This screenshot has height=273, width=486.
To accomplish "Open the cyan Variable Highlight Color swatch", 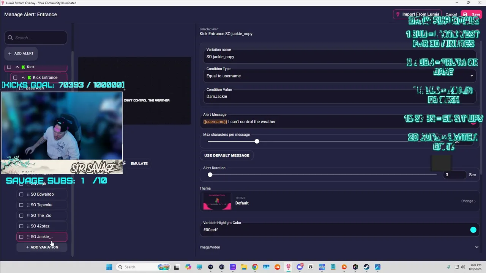I will point(473,230).
